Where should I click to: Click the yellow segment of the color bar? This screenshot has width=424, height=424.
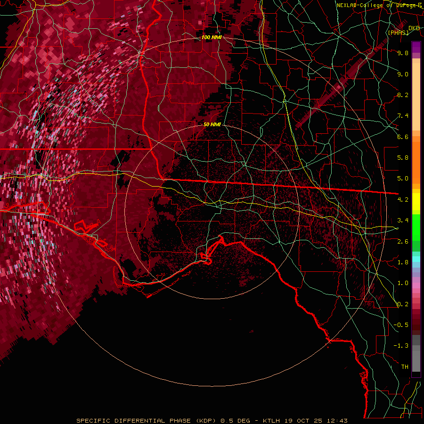point(416,202)
